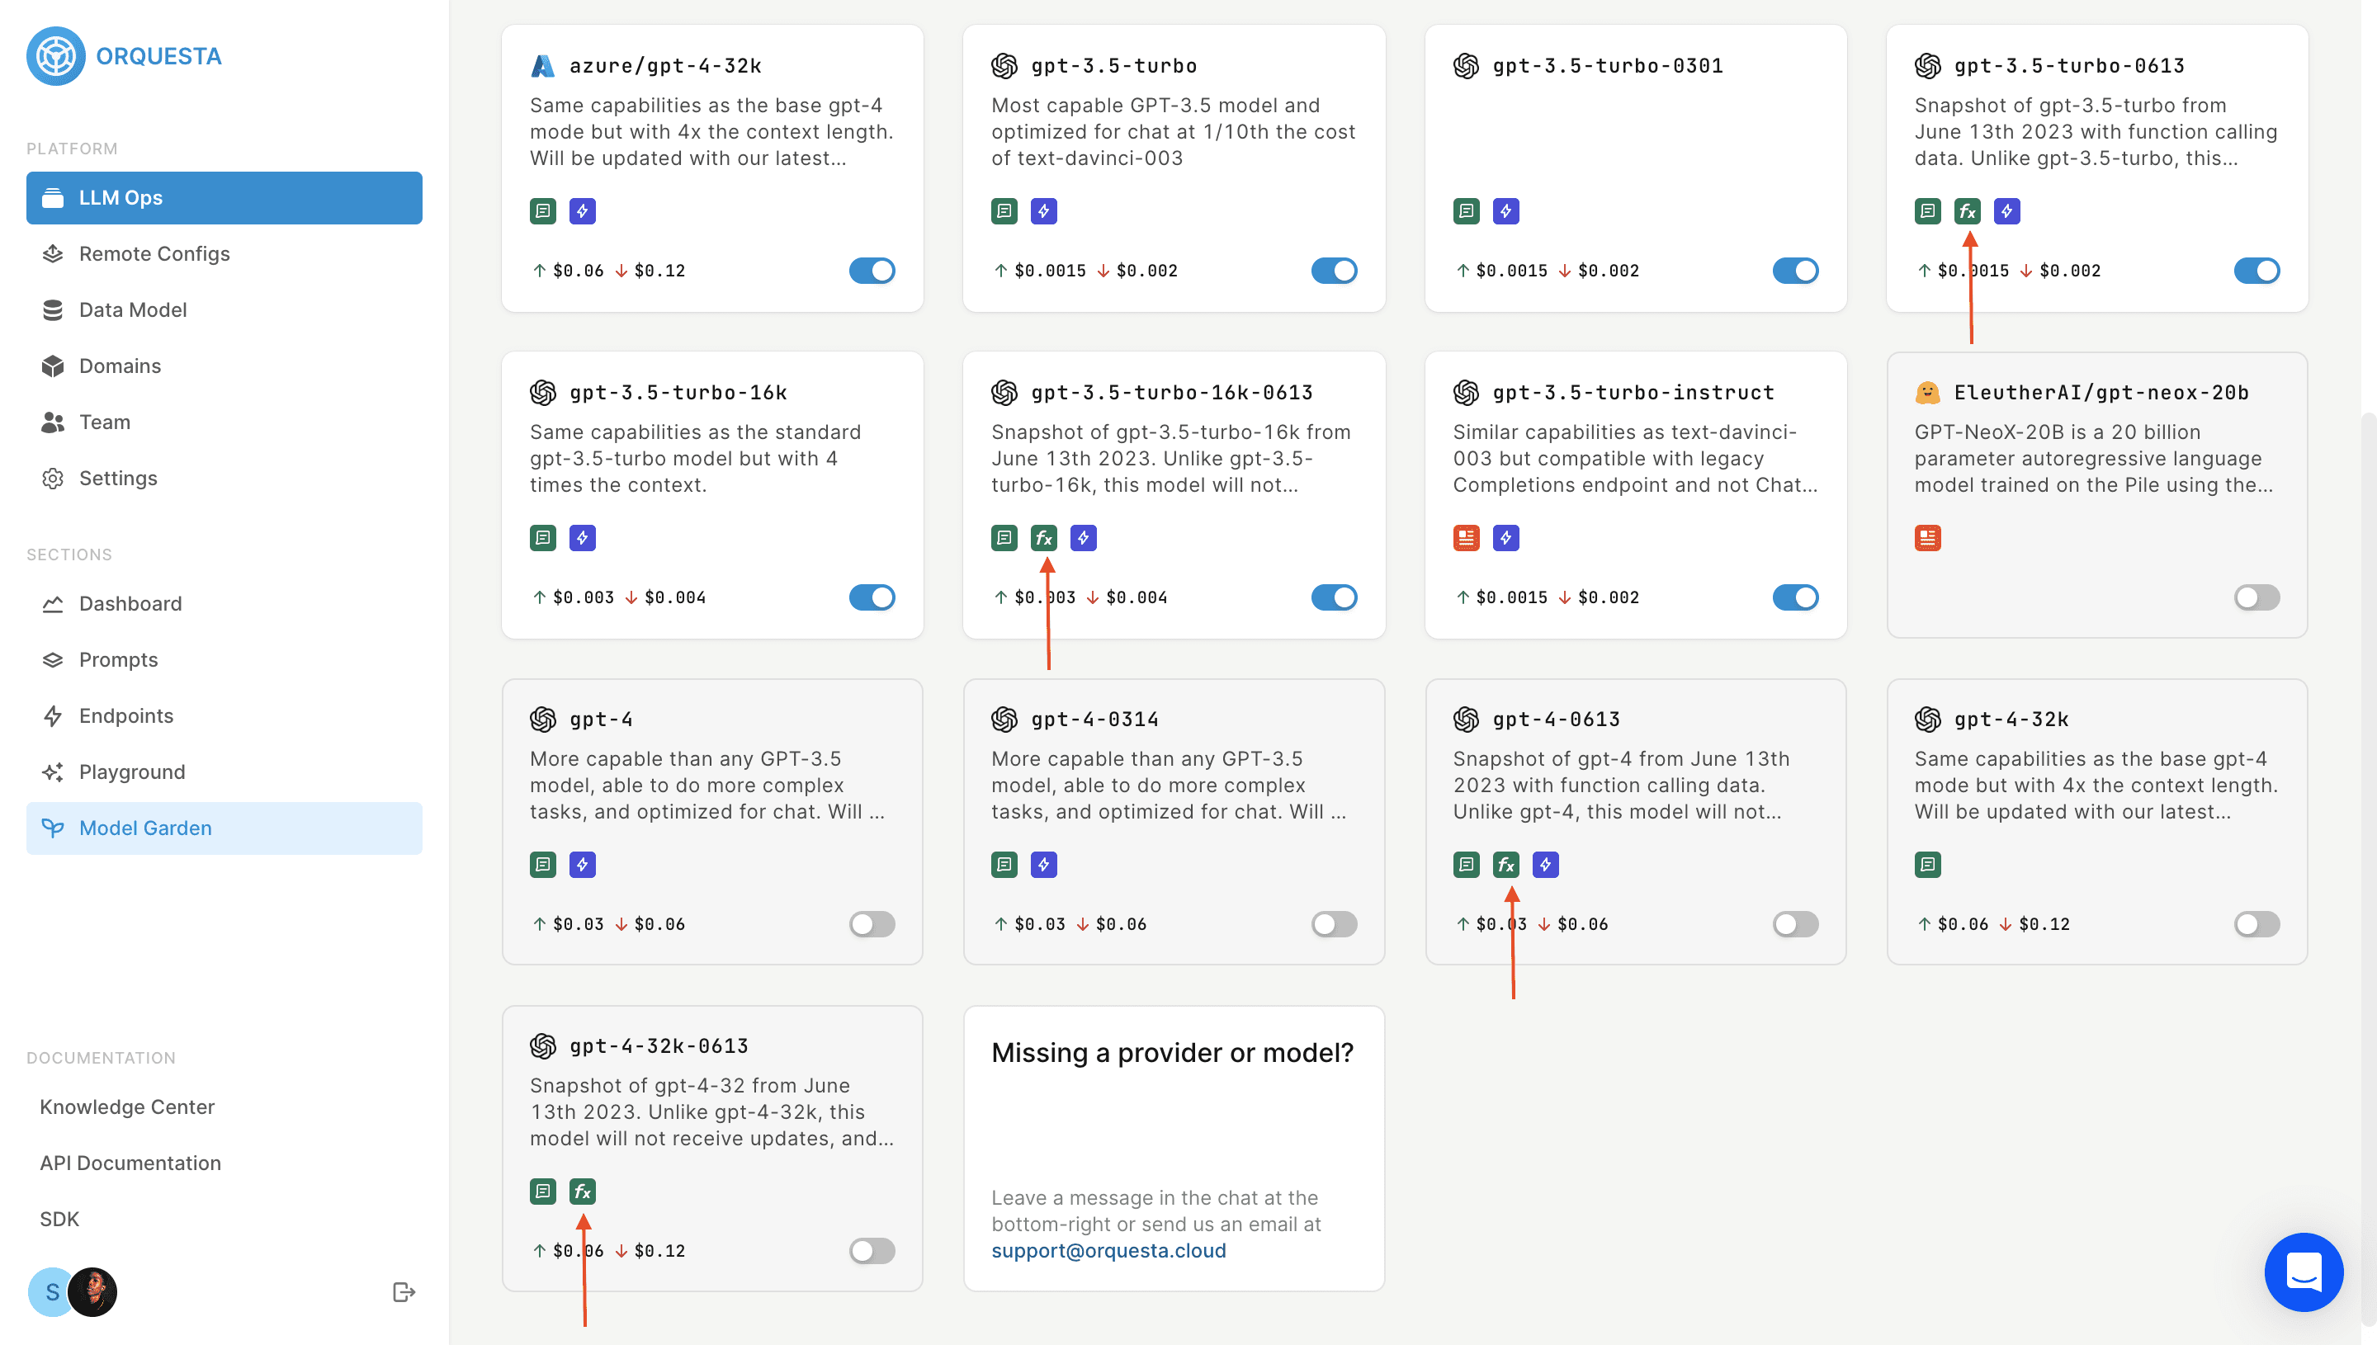Turn off gpt-3.5-turbo-instruct toggle
Image resolution: width=2377 pixels, height=1345 pixels.
(1795, 597)
